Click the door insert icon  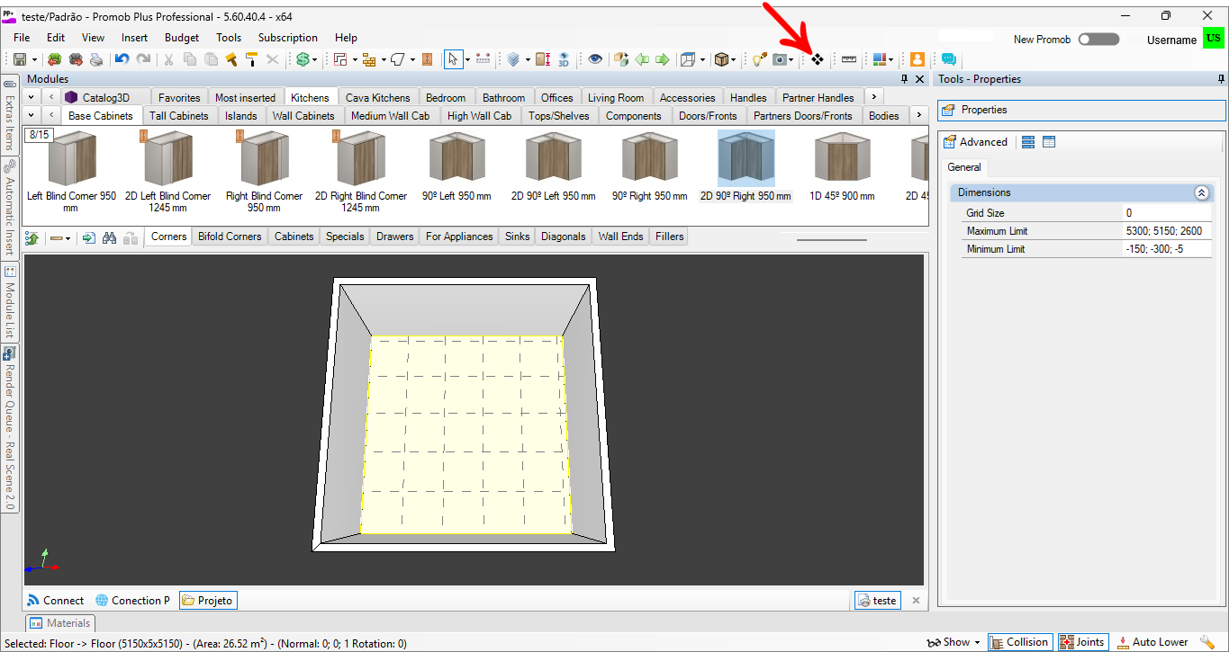coord(427,59)
